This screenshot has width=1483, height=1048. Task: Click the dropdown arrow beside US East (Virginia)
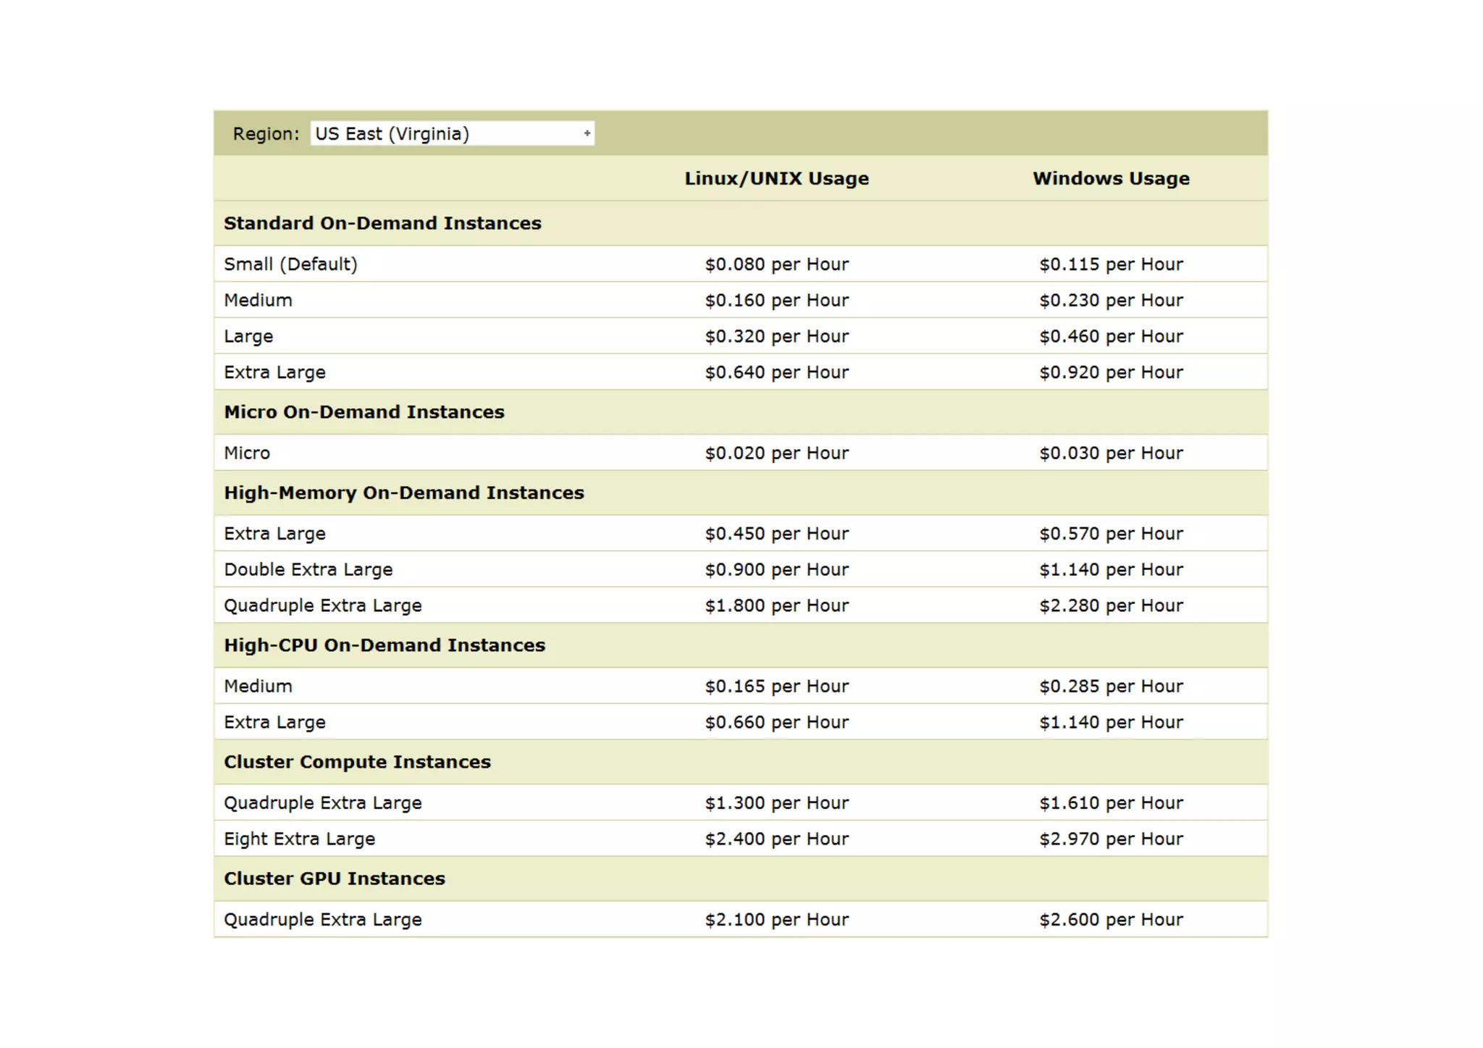pyautogui.click(x=587, y=134)
